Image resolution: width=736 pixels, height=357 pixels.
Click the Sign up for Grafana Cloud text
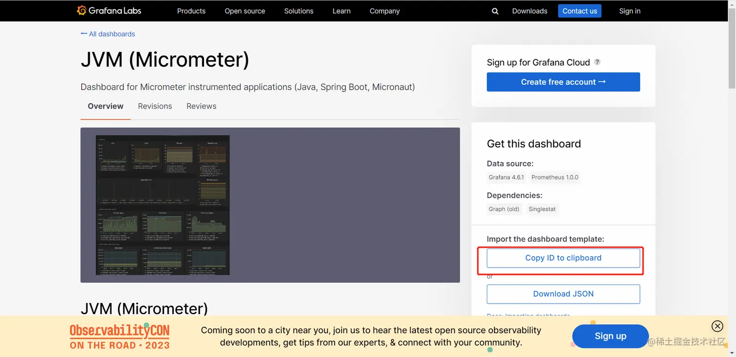pos(538,62)
